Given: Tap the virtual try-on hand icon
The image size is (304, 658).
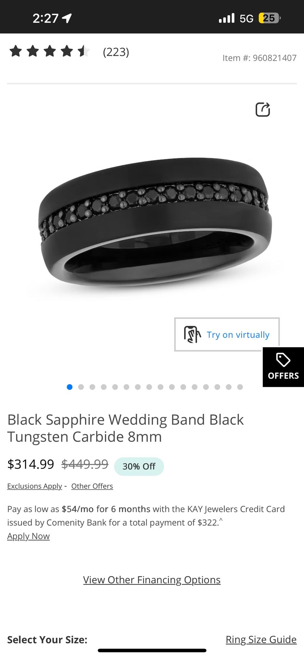Looking at the screenshot, I should (x=192, y=334).
